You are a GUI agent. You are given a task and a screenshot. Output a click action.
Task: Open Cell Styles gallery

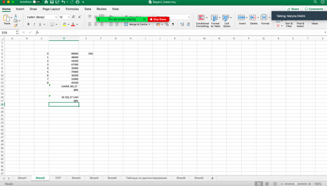point(227,21)
